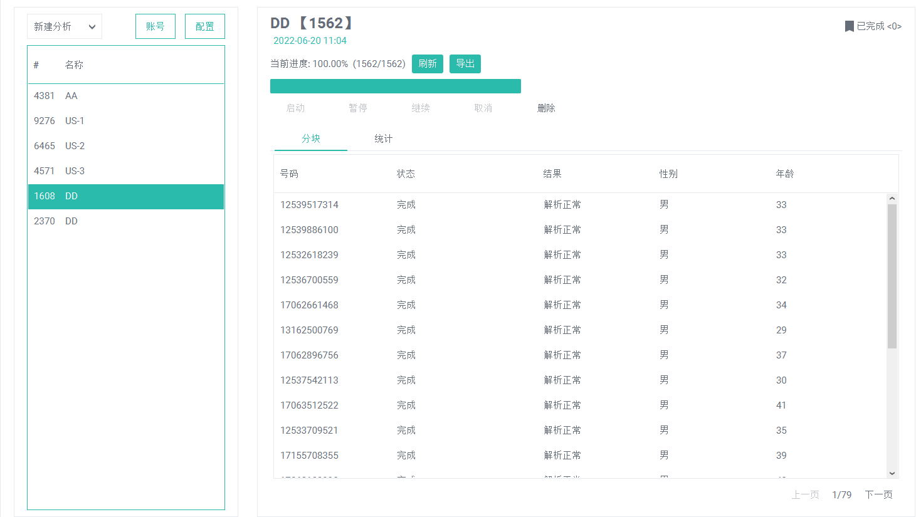The width and height of the screenshot is (916, 517).
Task: Click the 名称 header in left list
Action: (x=74, y=65)
